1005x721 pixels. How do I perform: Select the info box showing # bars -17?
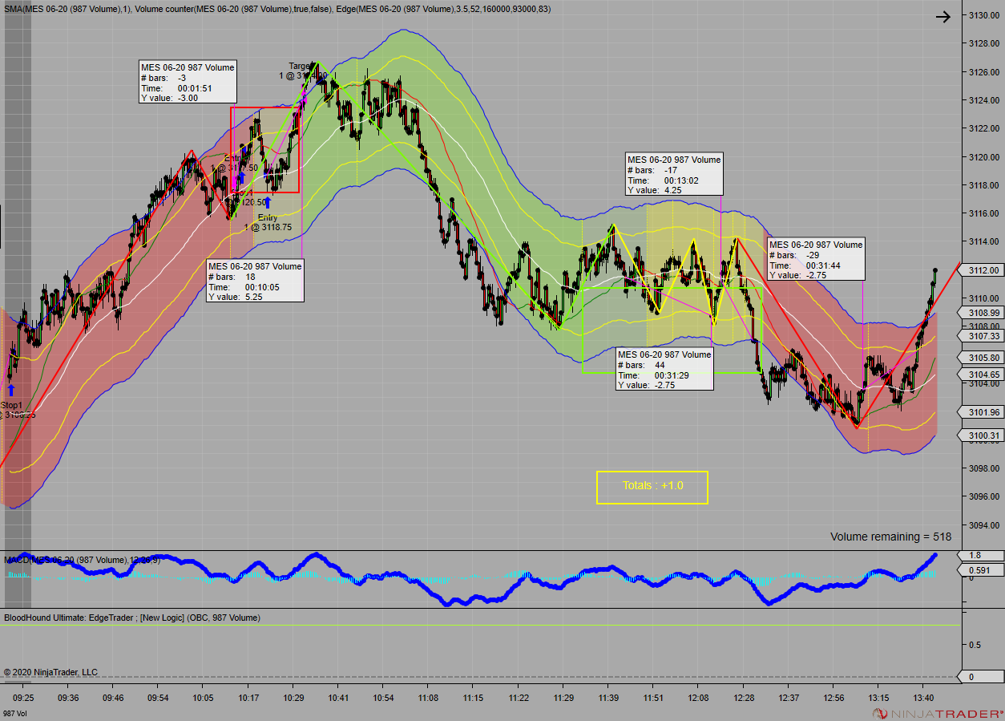tap(674, 174)
